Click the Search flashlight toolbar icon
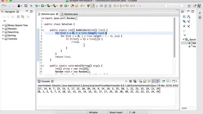Screen dimensions: 203x114 tap(81, 6)
